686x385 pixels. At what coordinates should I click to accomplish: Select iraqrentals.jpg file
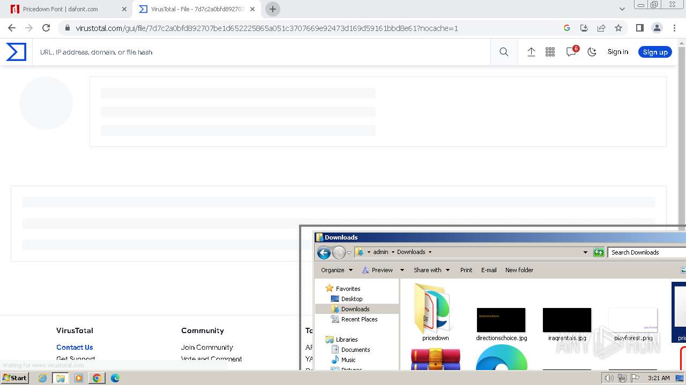click(x=567, y=324)
